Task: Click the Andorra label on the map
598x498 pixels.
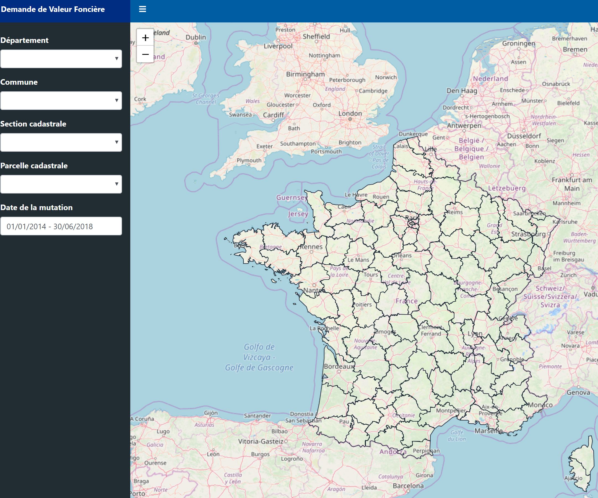Action: tap(393, 451)
